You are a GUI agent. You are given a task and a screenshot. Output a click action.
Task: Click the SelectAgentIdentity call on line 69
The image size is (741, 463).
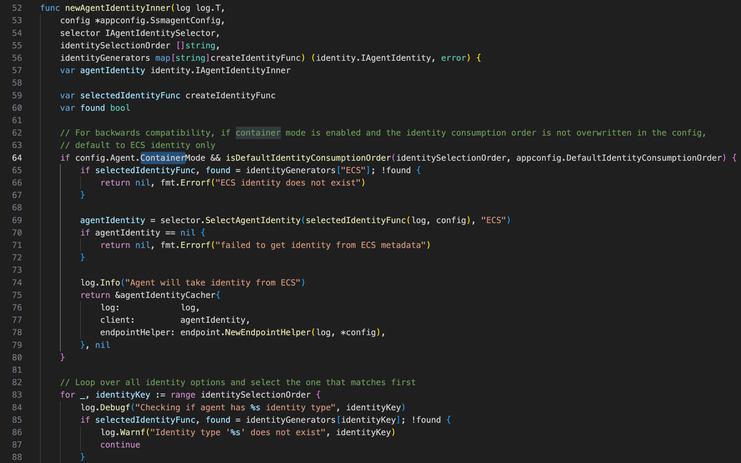coord(253,220)
